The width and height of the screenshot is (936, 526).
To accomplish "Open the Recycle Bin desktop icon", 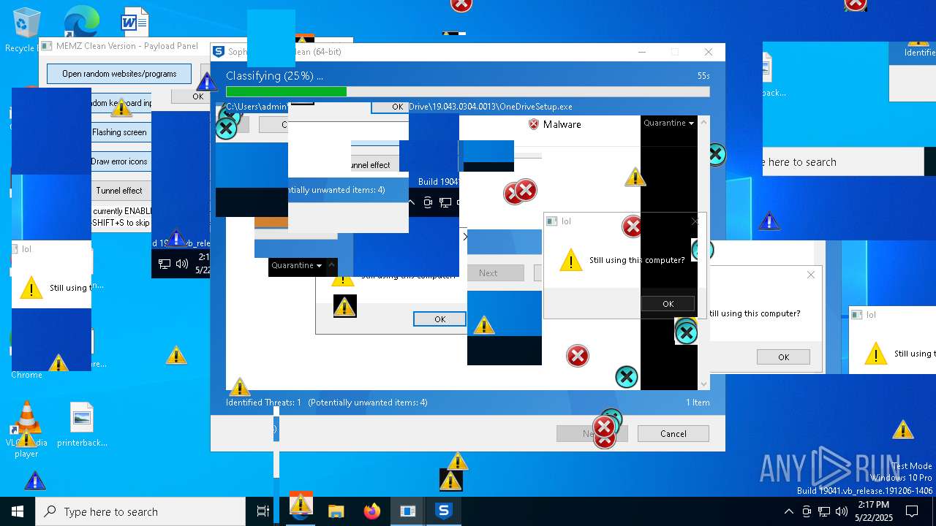I will (x=26, y=23).
